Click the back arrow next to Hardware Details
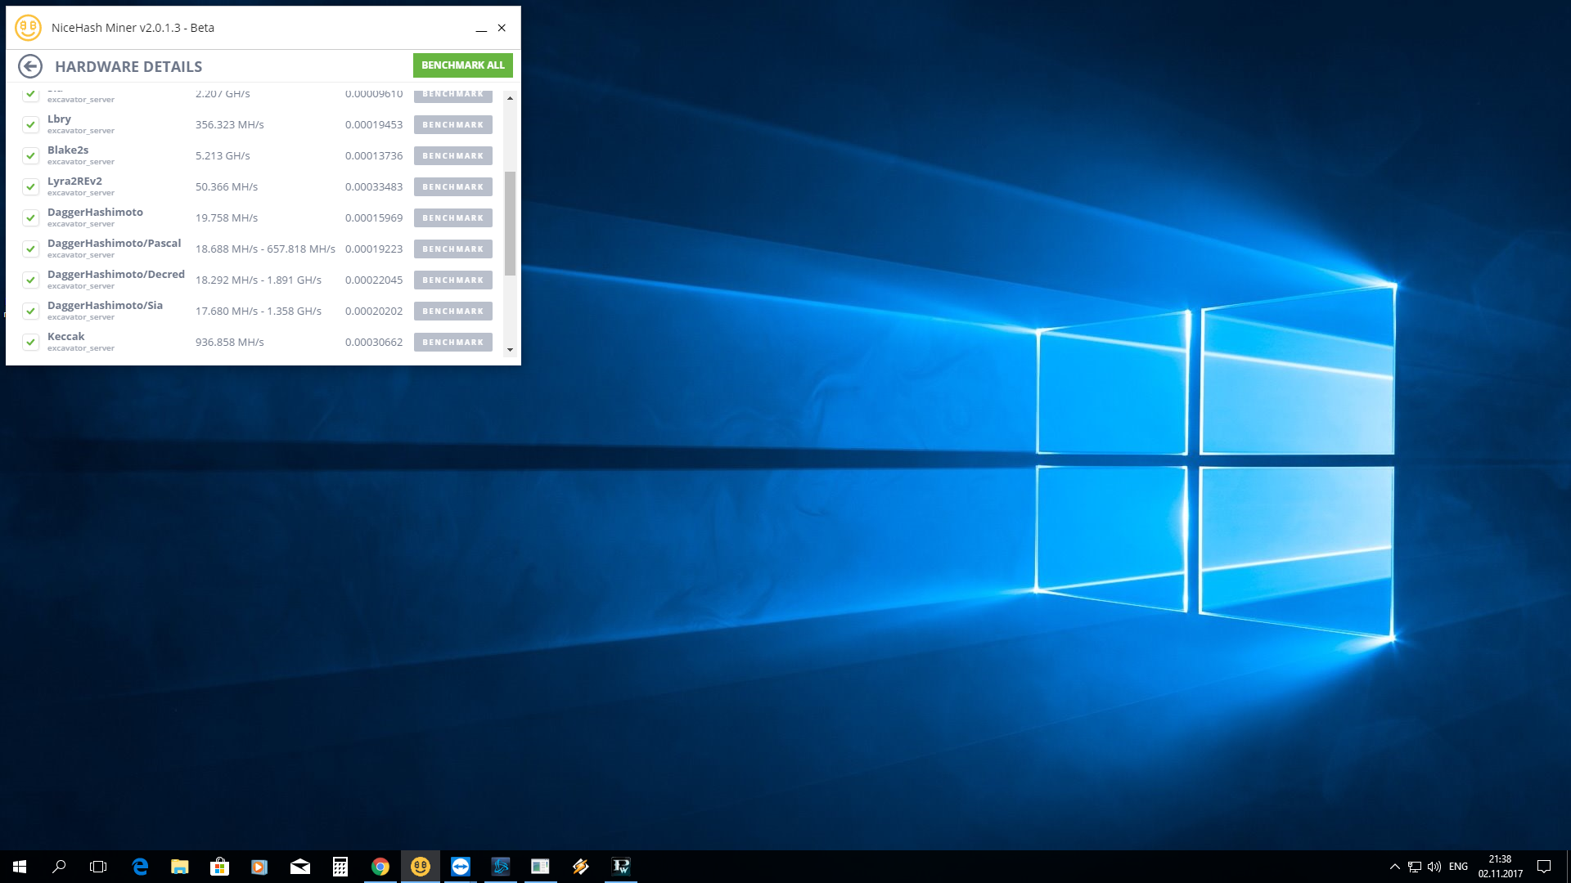This screenshot has width=1571, height=883. [x=30, y=66]
